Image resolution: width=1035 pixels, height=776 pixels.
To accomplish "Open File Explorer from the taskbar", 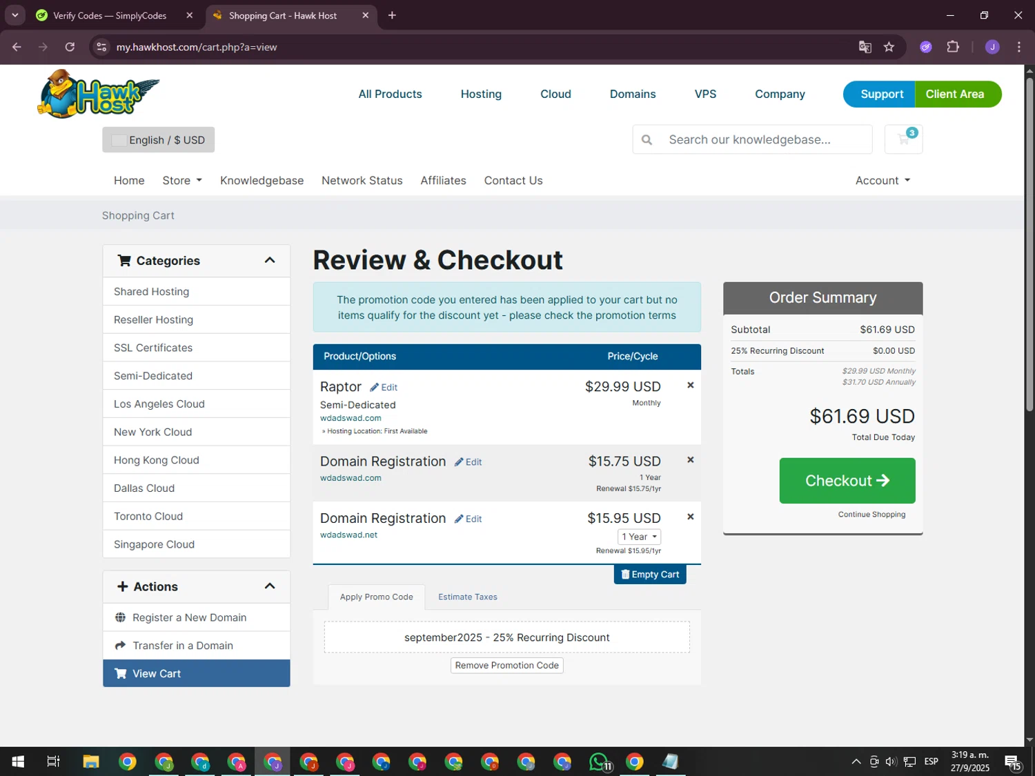I will pyautogui.click(x=91, y=762).
